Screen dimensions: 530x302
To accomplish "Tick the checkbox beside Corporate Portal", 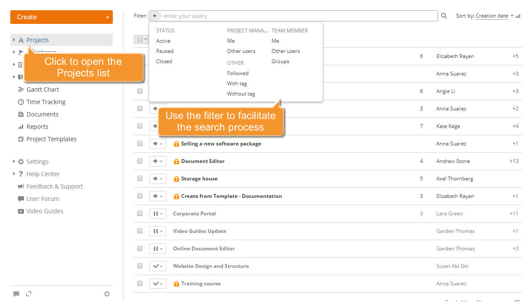I will click(x=140, y=213).
